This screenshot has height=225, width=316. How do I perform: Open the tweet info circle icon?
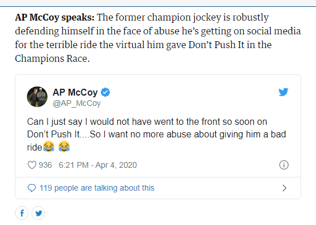click(284, 165)
